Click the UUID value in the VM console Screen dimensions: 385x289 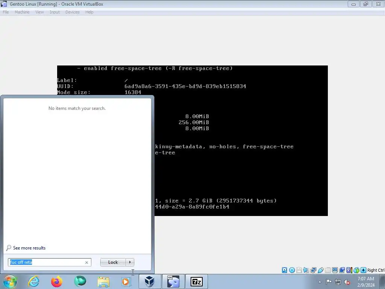point(185,86)
